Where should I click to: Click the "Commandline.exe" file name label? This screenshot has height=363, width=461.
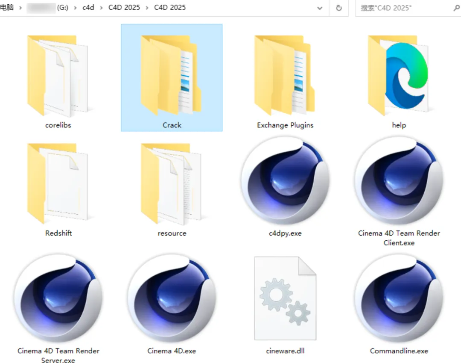pos(399,351)
